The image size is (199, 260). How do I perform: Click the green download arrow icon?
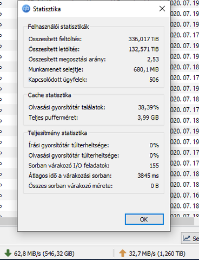(8, 253)
